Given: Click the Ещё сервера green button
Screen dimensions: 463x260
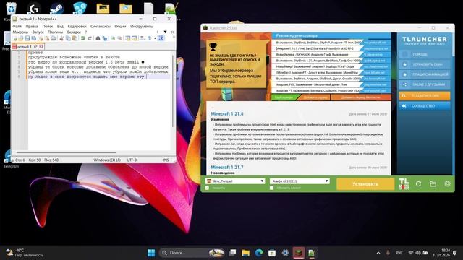Looking at the screenshot, I should click(284, 97).
